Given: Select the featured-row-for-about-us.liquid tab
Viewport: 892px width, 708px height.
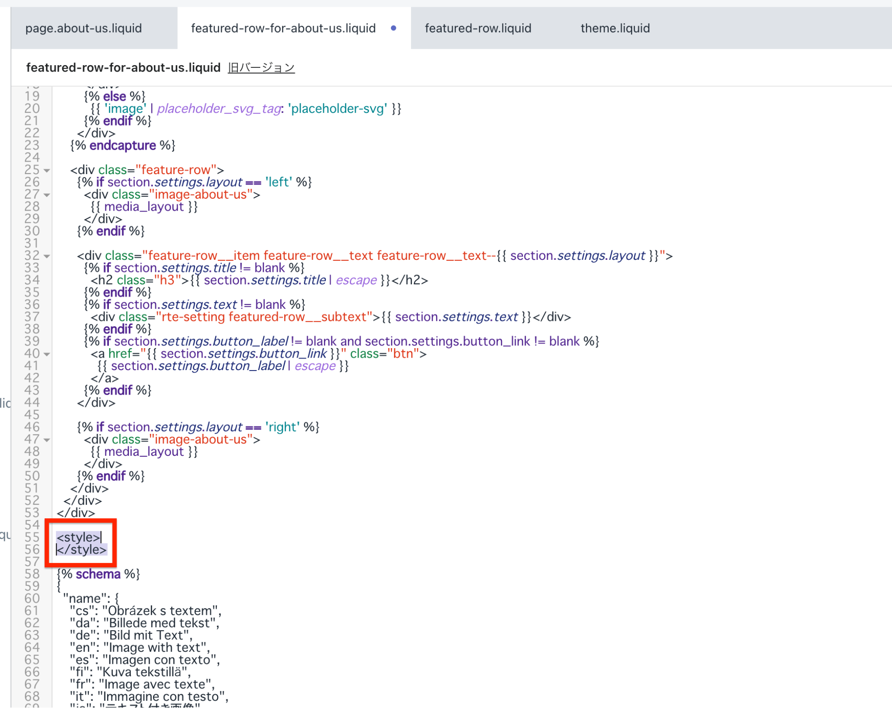Looking at the screenshot, I should 283,28.
